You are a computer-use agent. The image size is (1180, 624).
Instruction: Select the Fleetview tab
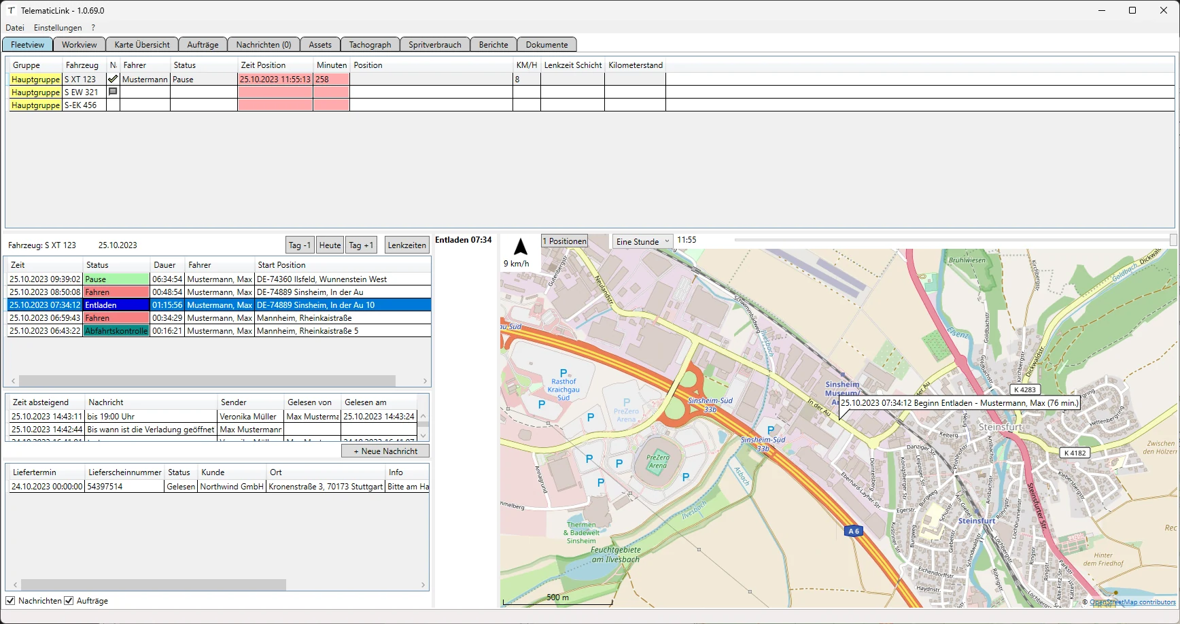[x=28, y=45]
